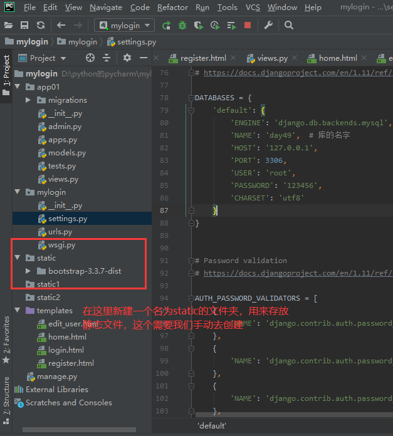Click the Forward navigation arrow
This screenshot has height=436, width=393.
pyautogui.click(x=78, y=26)
